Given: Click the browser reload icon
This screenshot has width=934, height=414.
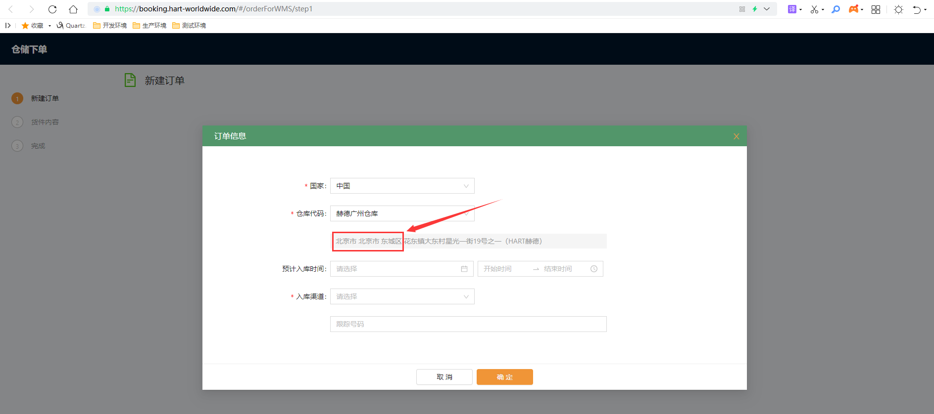Looking at the screenshot, I should pos(52,9).
